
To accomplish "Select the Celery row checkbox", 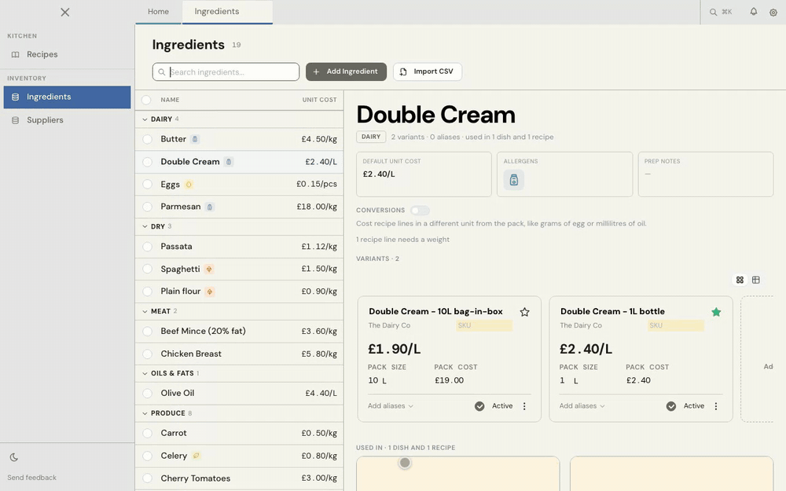I will tap(148, 456).
